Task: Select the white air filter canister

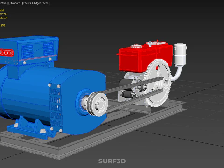Action: tap(180, 55)
